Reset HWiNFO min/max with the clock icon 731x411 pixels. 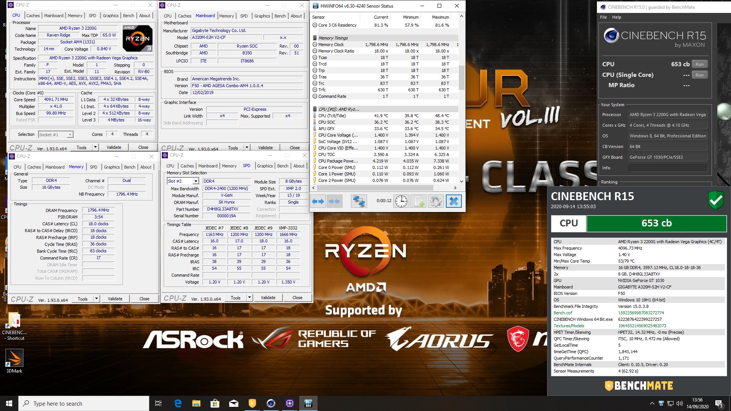[x=401, y=201]
